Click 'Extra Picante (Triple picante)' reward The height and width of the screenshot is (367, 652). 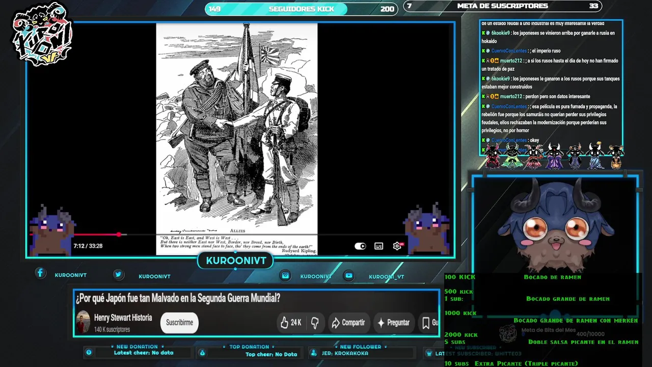pyautogui.click(x=526, y=363)
